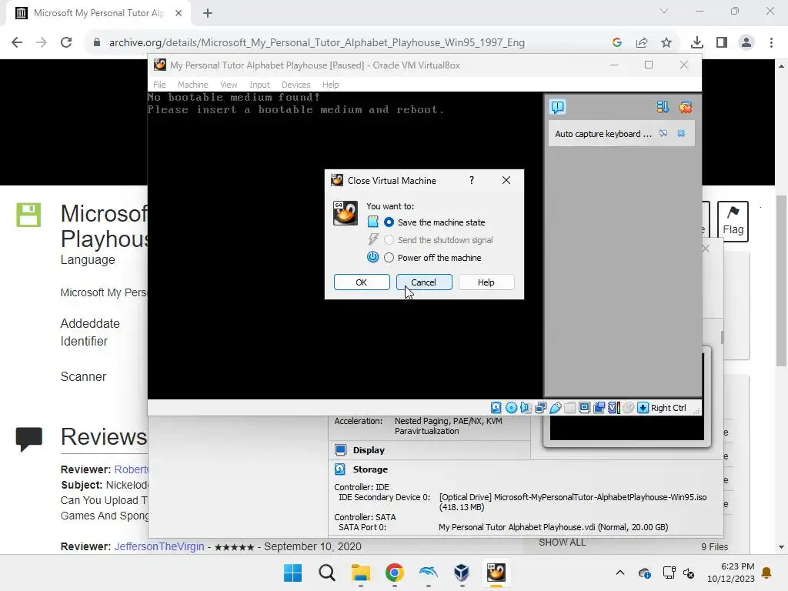Click the Right Ctrl host key label
Image resolution: width=788 pixels, height=591 pixels.
point(669,408)
